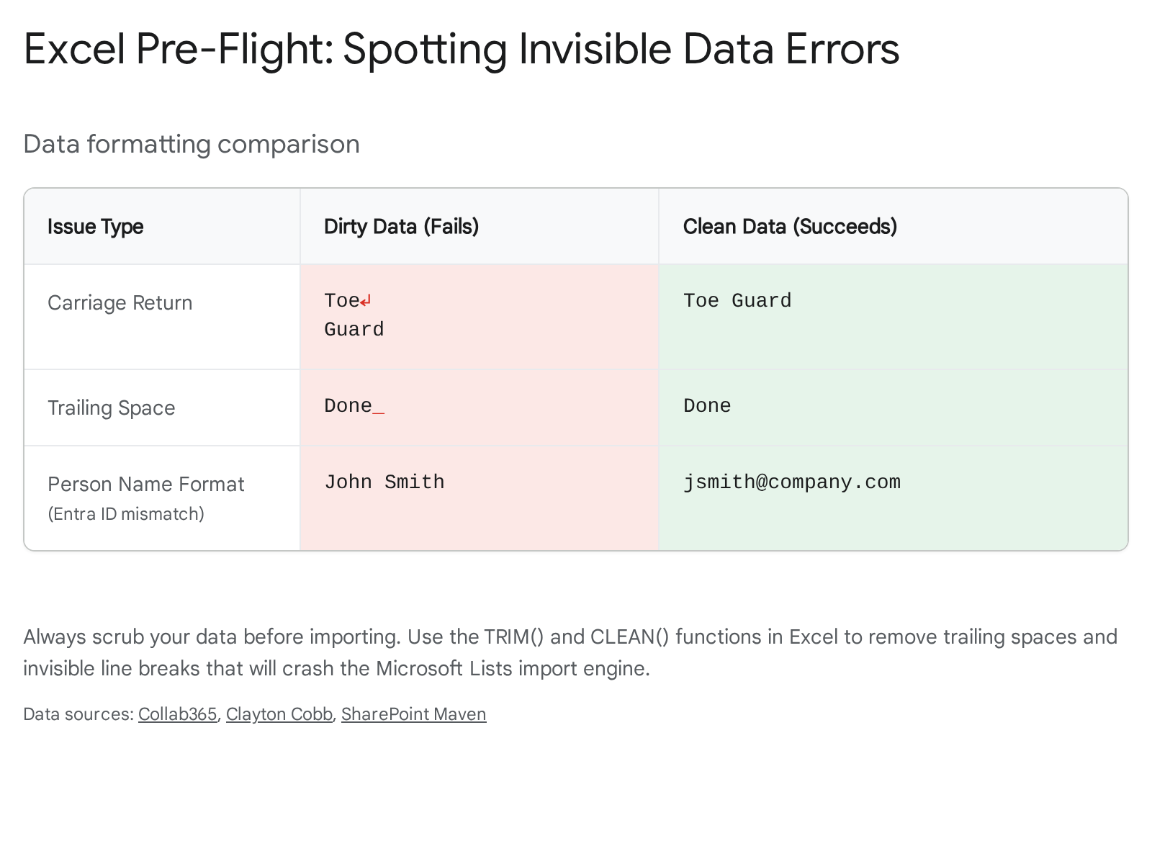This screenshot has width=1152, height=864.
Task: Select the Clean Data (Succeeds) column header
Action: [x=790, y=227]
